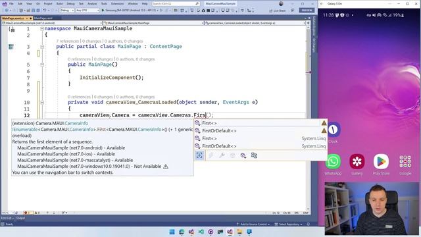
Task: Open the Debug configuration dropdown
Action: 67,11
